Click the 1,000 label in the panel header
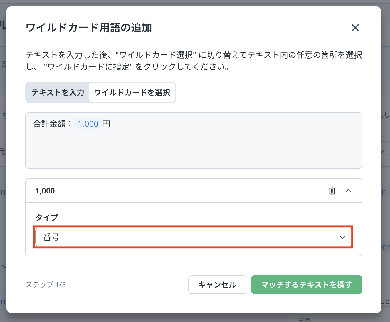The width and height of the screenshot is (390, 322). tap(45, 191)
